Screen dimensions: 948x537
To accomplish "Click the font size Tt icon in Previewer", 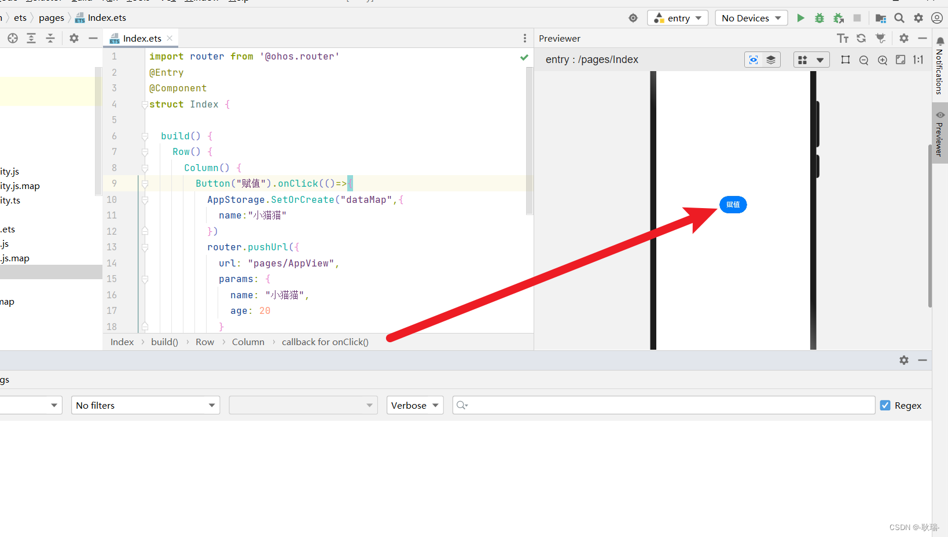I will (x=843, y=38).
